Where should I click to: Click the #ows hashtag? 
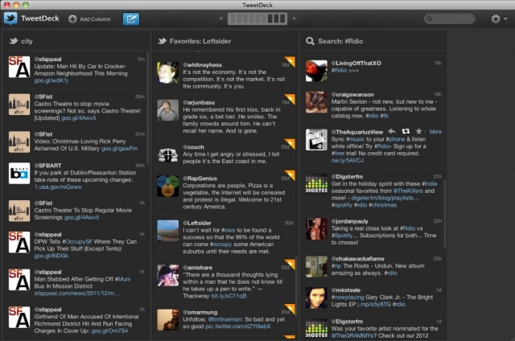pyautogui.click(x=228, y=230)
